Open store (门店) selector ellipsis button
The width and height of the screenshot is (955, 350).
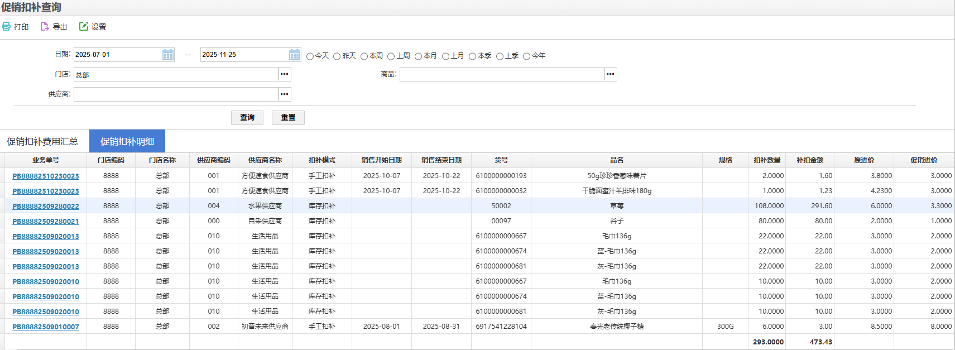(x=285, y=74)
